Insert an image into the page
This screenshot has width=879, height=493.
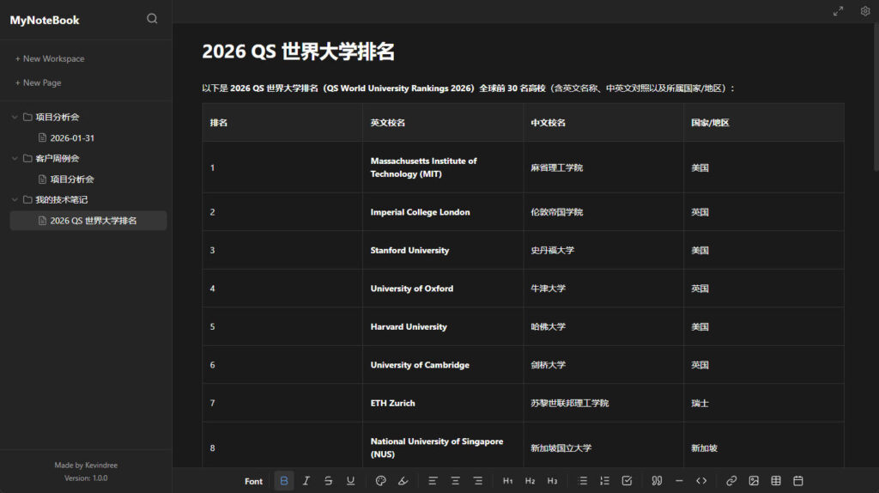click(x=754, y=481)
